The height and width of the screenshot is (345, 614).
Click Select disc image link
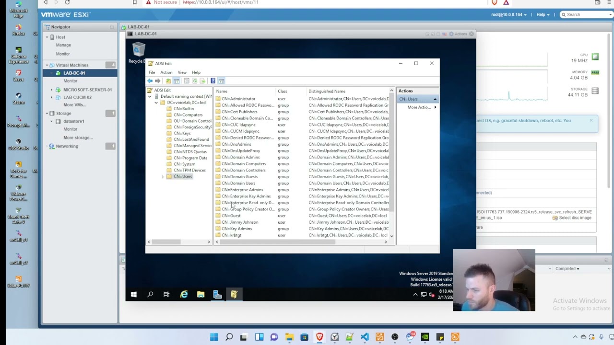pyautogui.click(x=572, y=218)
